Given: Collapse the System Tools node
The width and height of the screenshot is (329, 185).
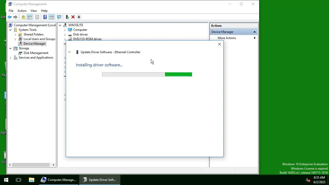Looking at the screenshot, I should pyautogui.click(x=11, y=30).
